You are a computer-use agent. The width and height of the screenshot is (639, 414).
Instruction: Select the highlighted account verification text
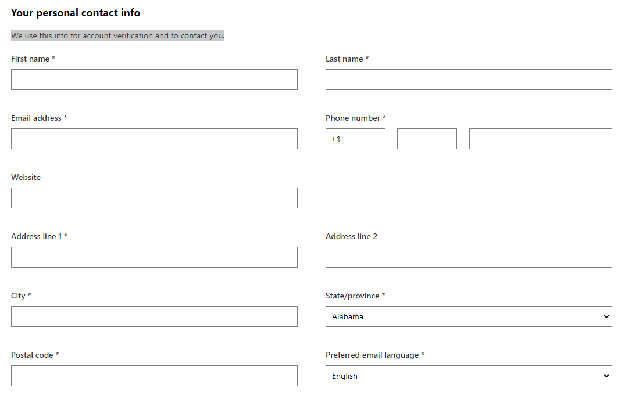click(x=117, y=35)
